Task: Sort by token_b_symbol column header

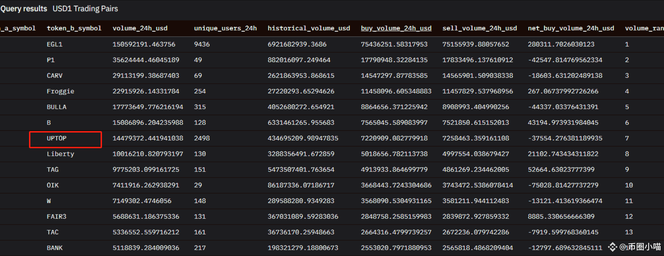Action: click(x=74, y=28)
